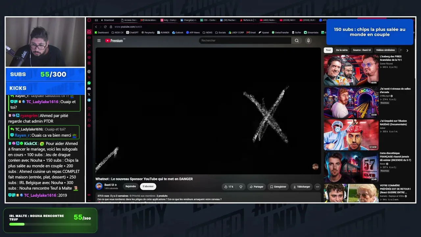Open Telegram from the browser sidebar
The height and width of the screenshot is (237, 421).
point(89,100)
